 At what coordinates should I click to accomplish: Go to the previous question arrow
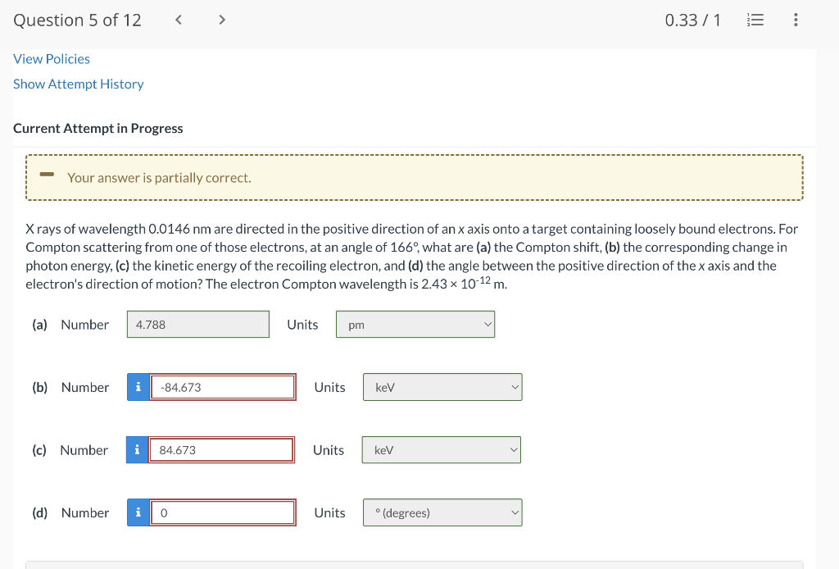click(x=179, y=20)
